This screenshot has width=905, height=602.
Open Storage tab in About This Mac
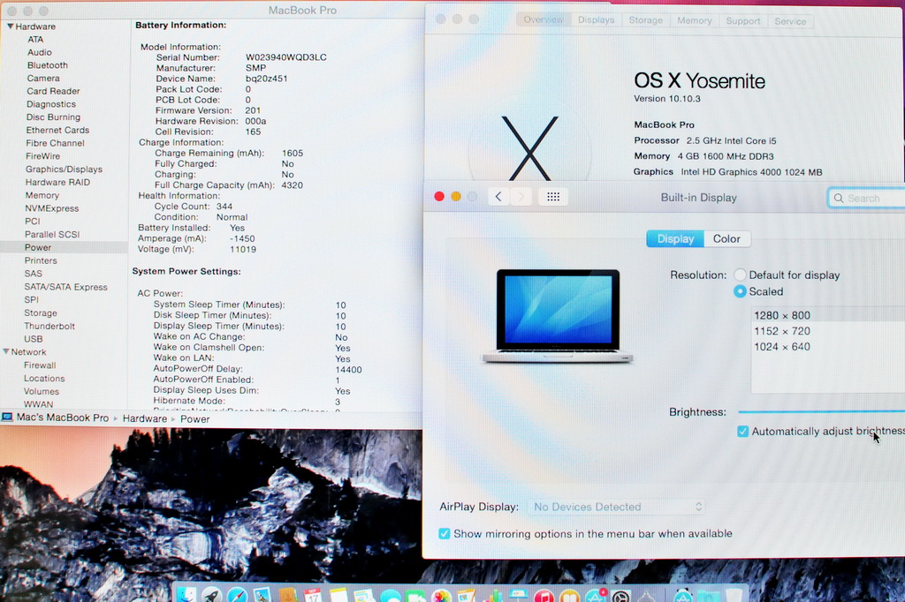(x=645, y=20)
